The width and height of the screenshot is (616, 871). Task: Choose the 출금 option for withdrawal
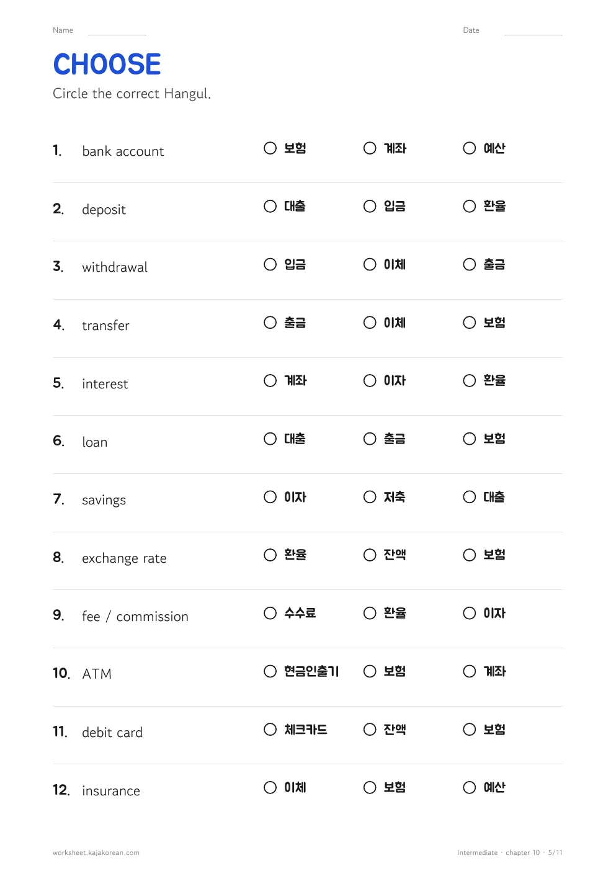(x=470, y=264)
